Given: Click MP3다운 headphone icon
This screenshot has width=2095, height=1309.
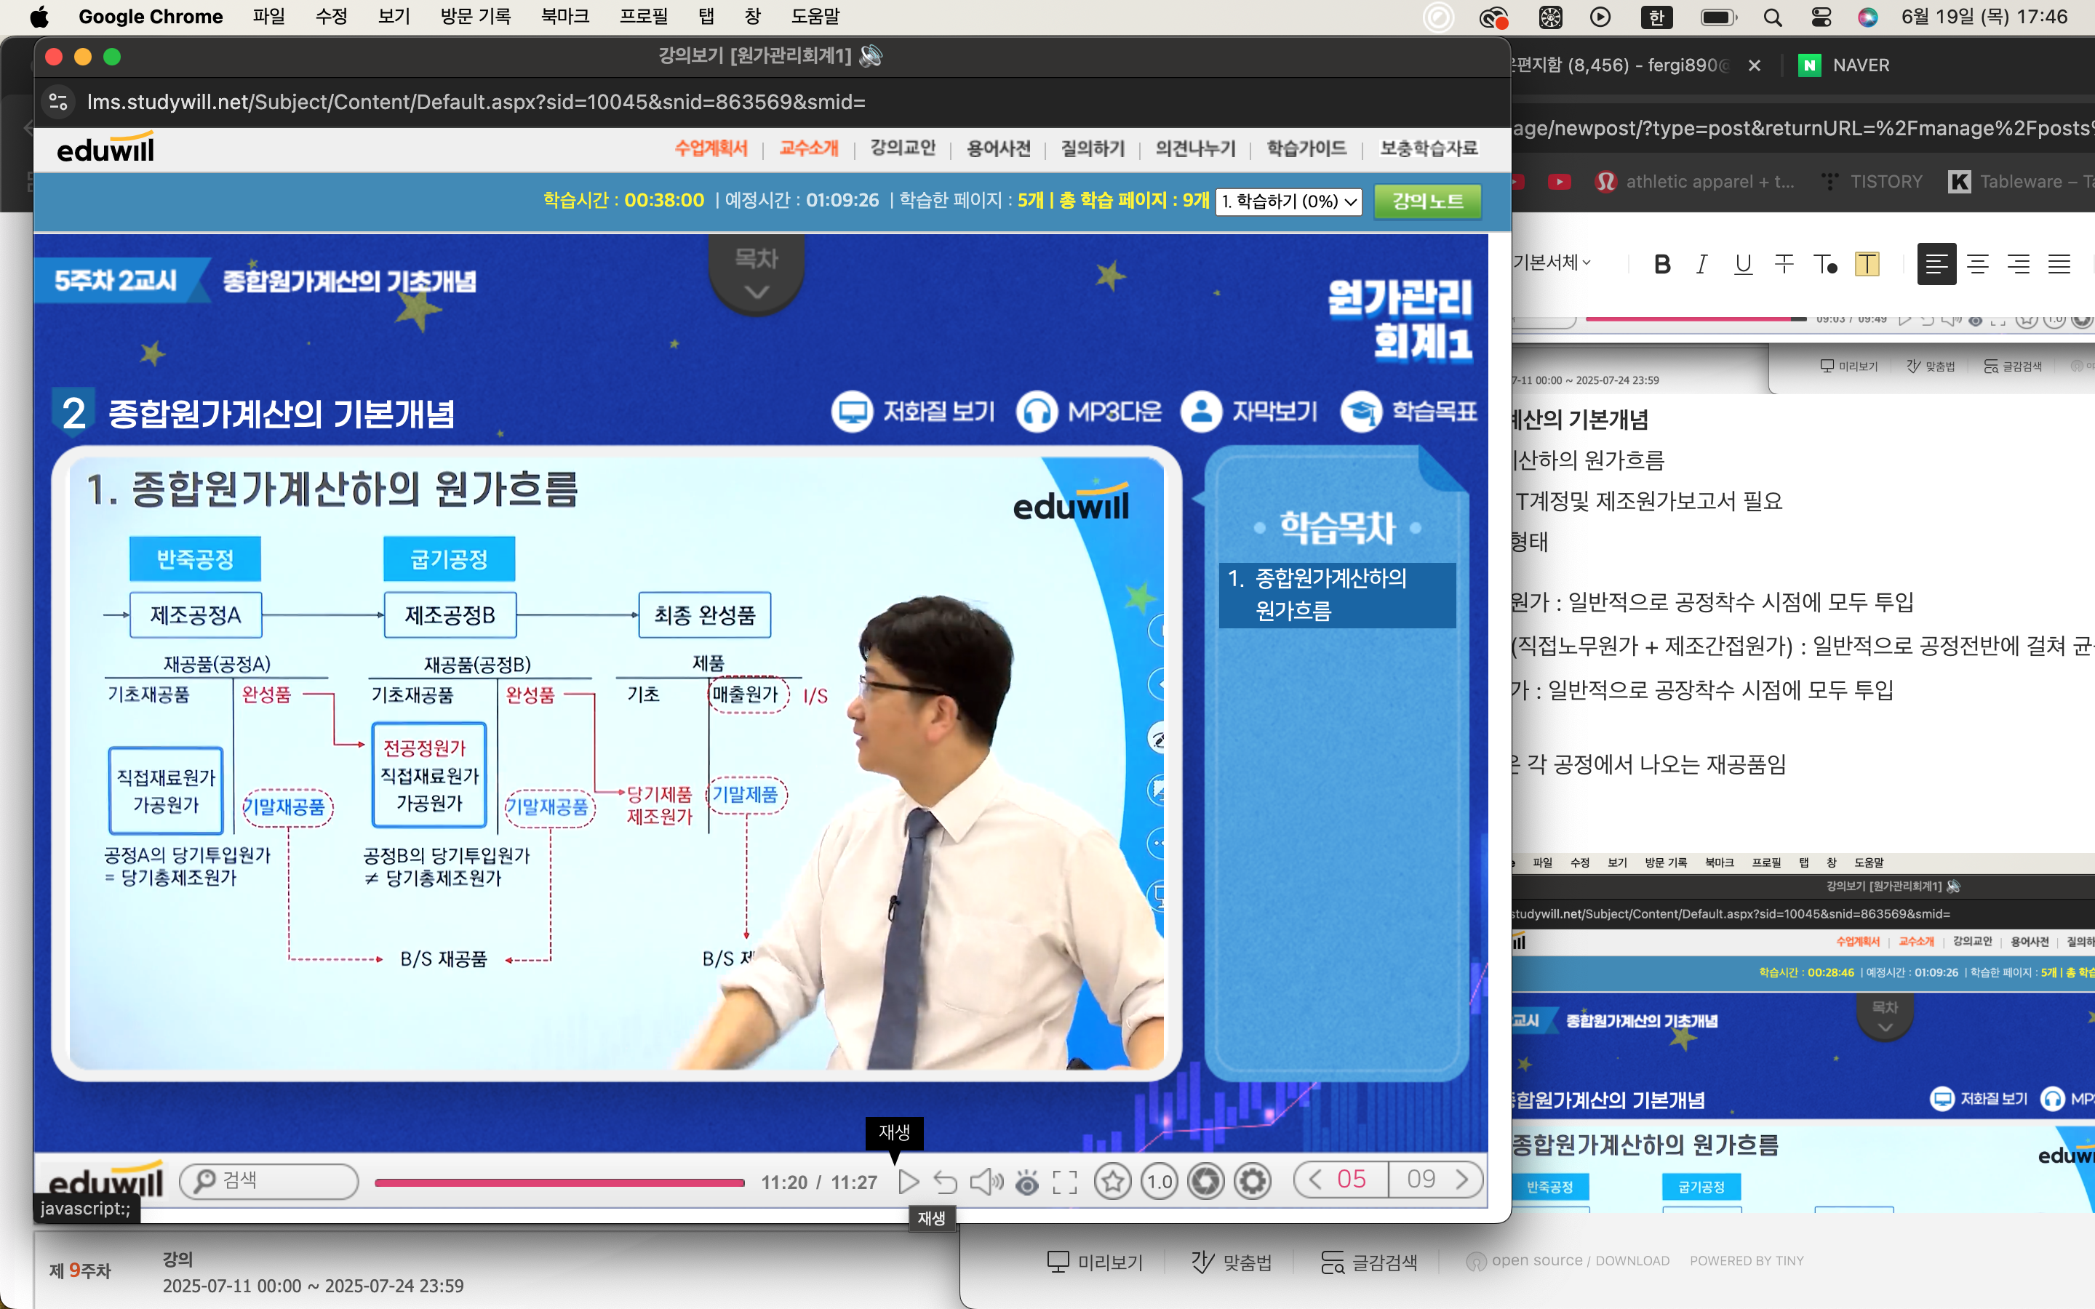Looking at the screenshot, I should [1037, 412].
